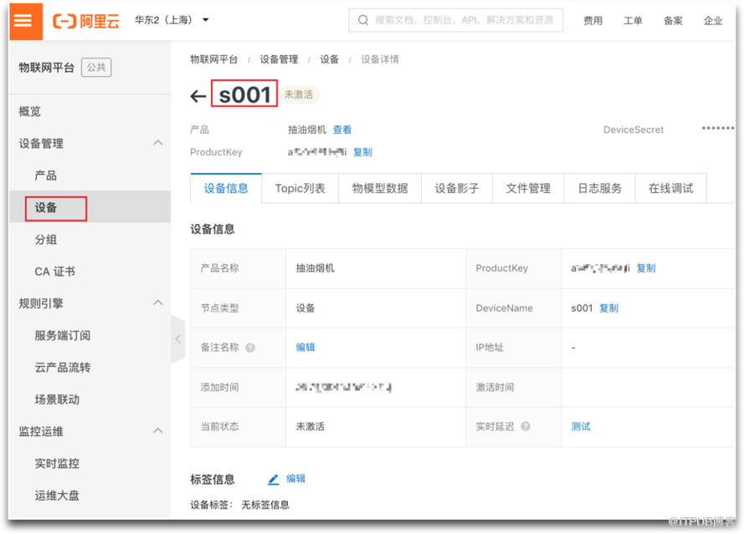Image resolution: width=744 pixels, height=534 pixels.
Task: Click the back arrow beside s001
Action: pos(198,96)
